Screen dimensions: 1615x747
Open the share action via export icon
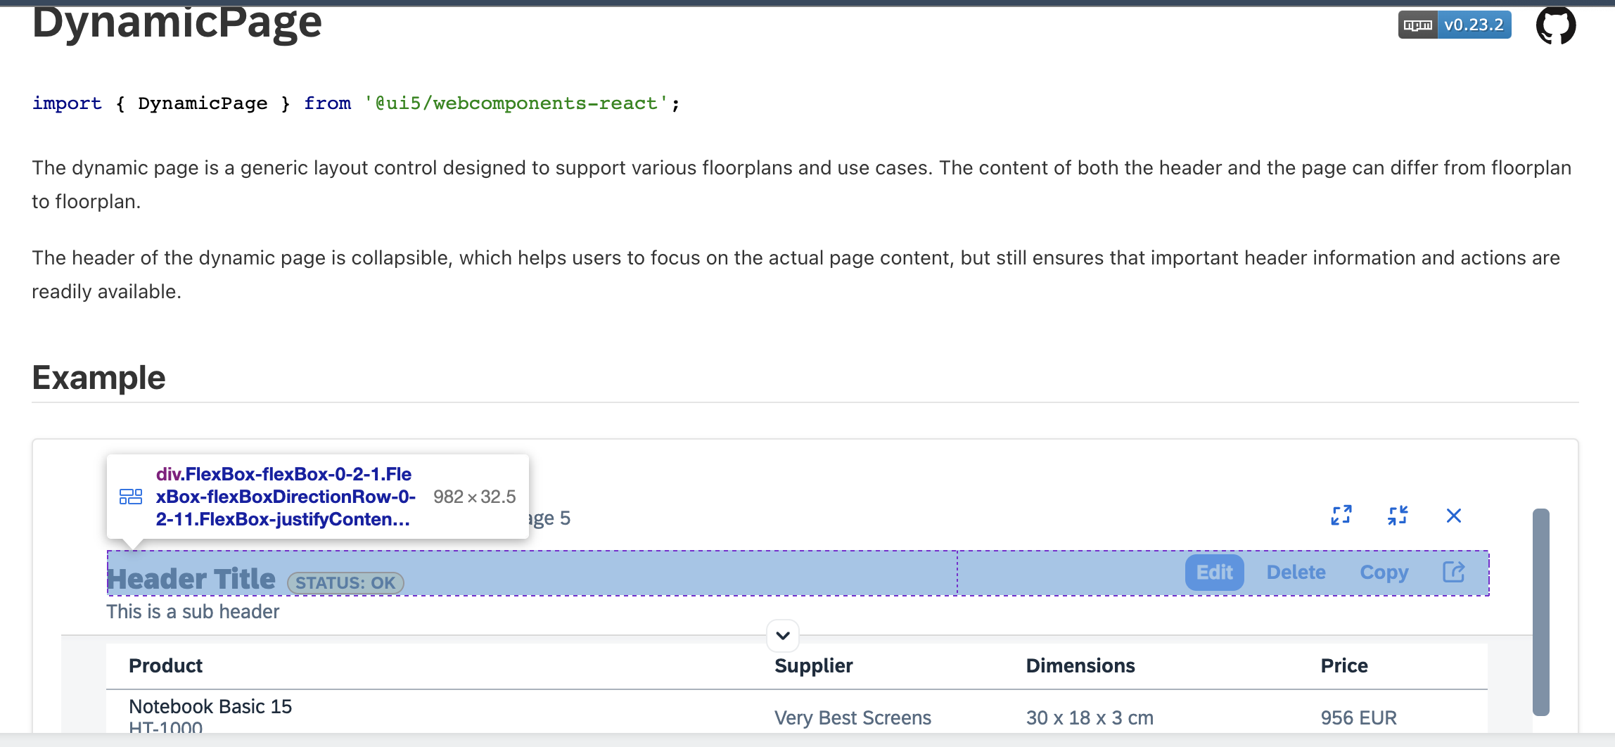(1453, 572)
